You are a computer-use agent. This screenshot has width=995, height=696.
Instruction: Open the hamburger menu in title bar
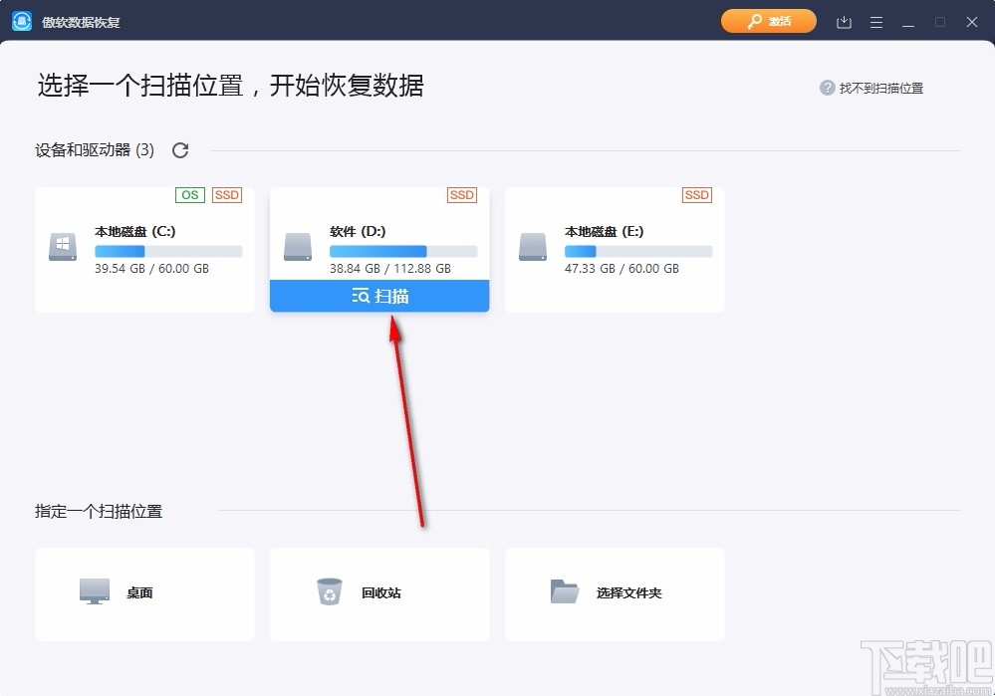875,21
